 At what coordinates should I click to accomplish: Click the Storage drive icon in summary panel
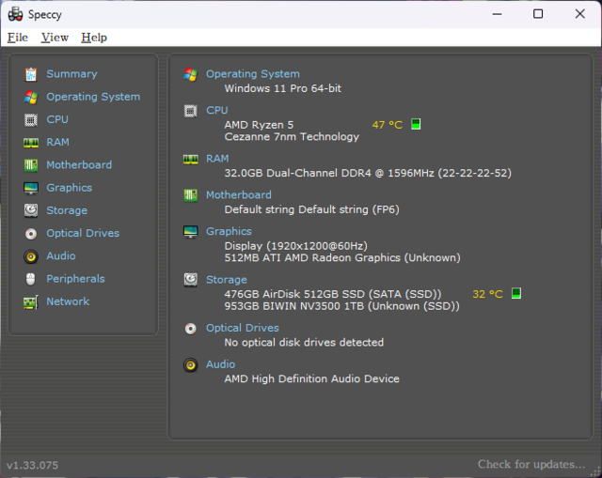click(190, 280)
